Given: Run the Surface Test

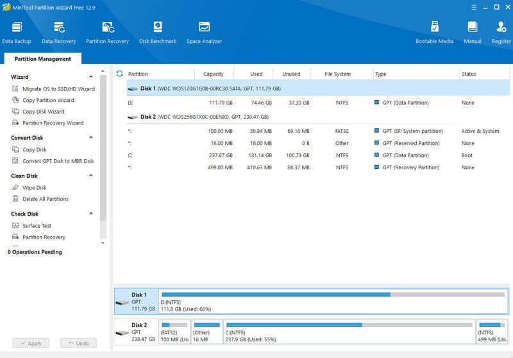Looking at the screenshot, I should (31, 226).
